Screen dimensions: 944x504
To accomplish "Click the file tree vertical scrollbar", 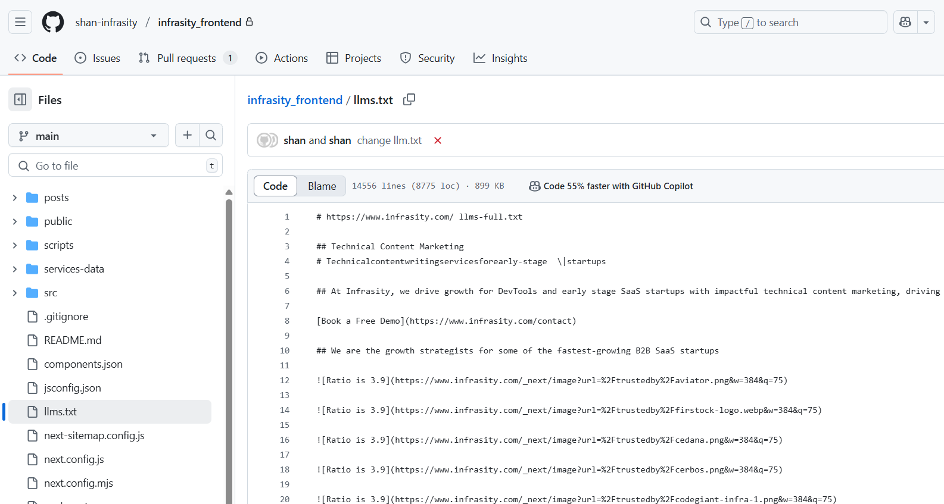I will click(x=229, y=351).
